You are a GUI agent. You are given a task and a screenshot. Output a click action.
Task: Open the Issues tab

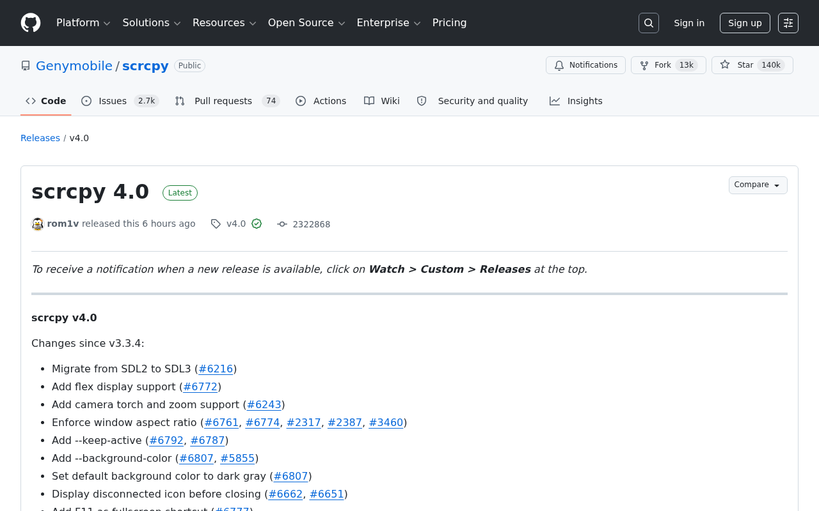[x=120, y=101]
